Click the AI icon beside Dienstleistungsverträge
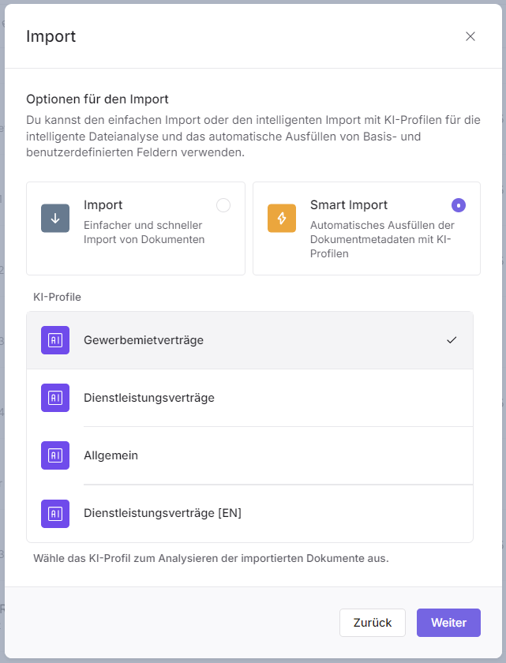 tap(55, 398)
